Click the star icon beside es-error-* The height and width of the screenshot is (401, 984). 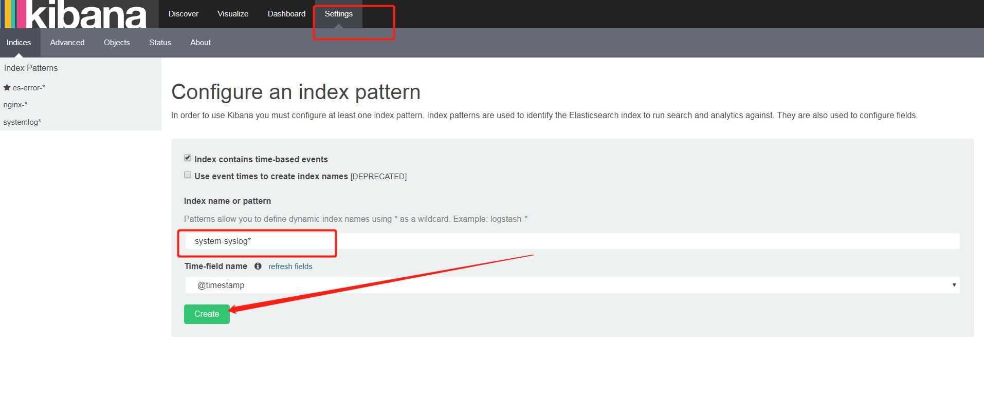coord(7,87)
